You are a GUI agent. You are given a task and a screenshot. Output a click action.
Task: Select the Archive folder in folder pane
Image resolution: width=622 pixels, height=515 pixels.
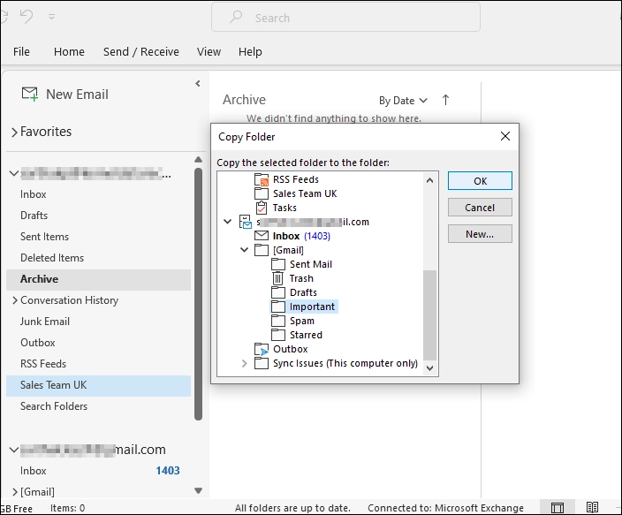pyautogui.click(x=98, y=279)
